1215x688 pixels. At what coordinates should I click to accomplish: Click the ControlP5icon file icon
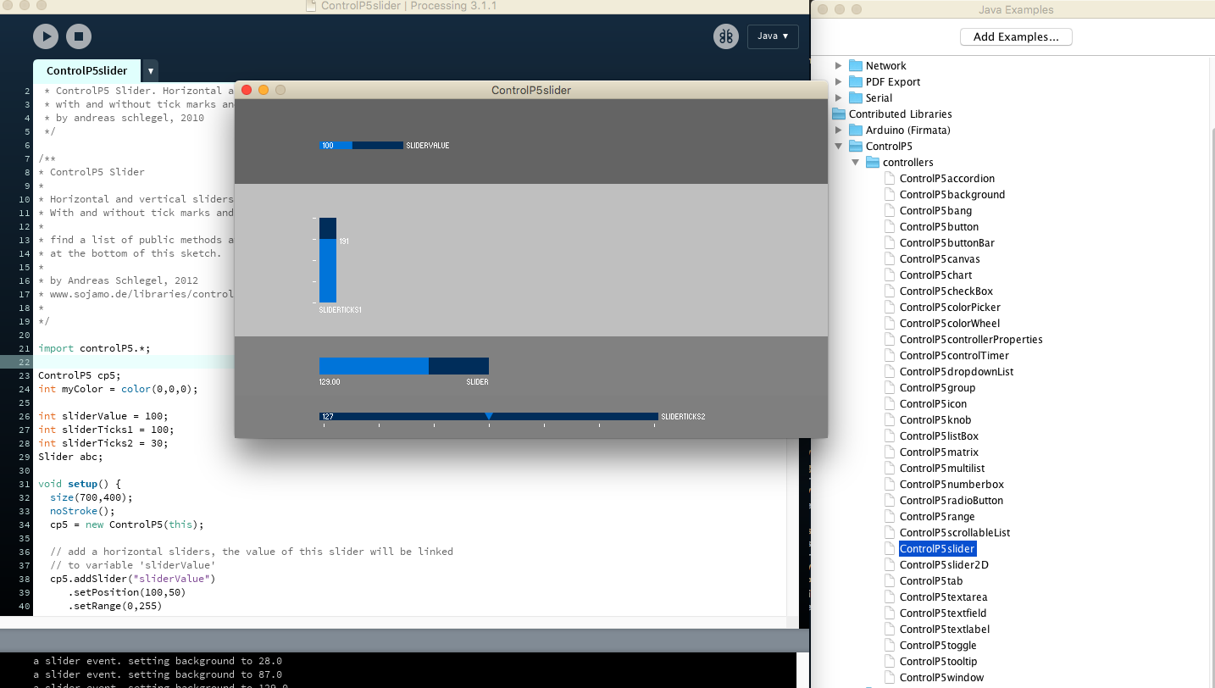tap(890, 403)
